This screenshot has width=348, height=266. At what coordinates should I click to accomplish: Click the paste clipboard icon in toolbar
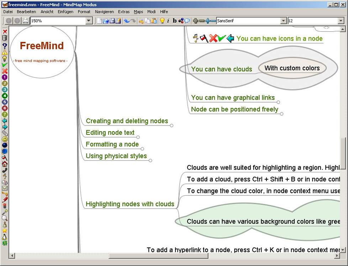point(154,21)
